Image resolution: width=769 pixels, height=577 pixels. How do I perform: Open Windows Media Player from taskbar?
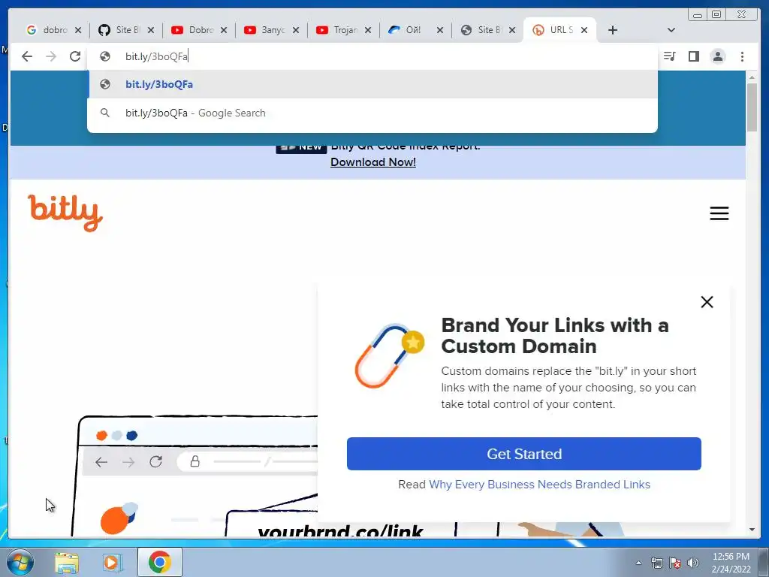click(x=113, y=562)
